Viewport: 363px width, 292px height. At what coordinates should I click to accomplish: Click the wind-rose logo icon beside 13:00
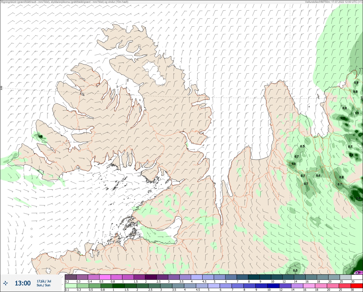coord(5,283)
